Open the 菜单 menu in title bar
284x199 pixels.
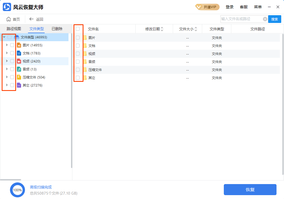[x=258, y=7]
